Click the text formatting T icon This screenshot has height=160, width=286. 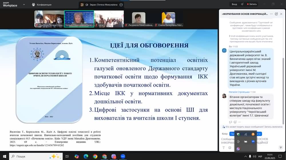(224, 147)
